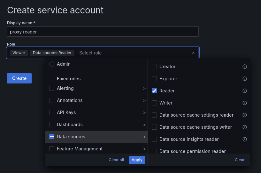Expand the Annotations submenu arrow
The height and width of the screenshot is (173, 261).
[144, 101]
